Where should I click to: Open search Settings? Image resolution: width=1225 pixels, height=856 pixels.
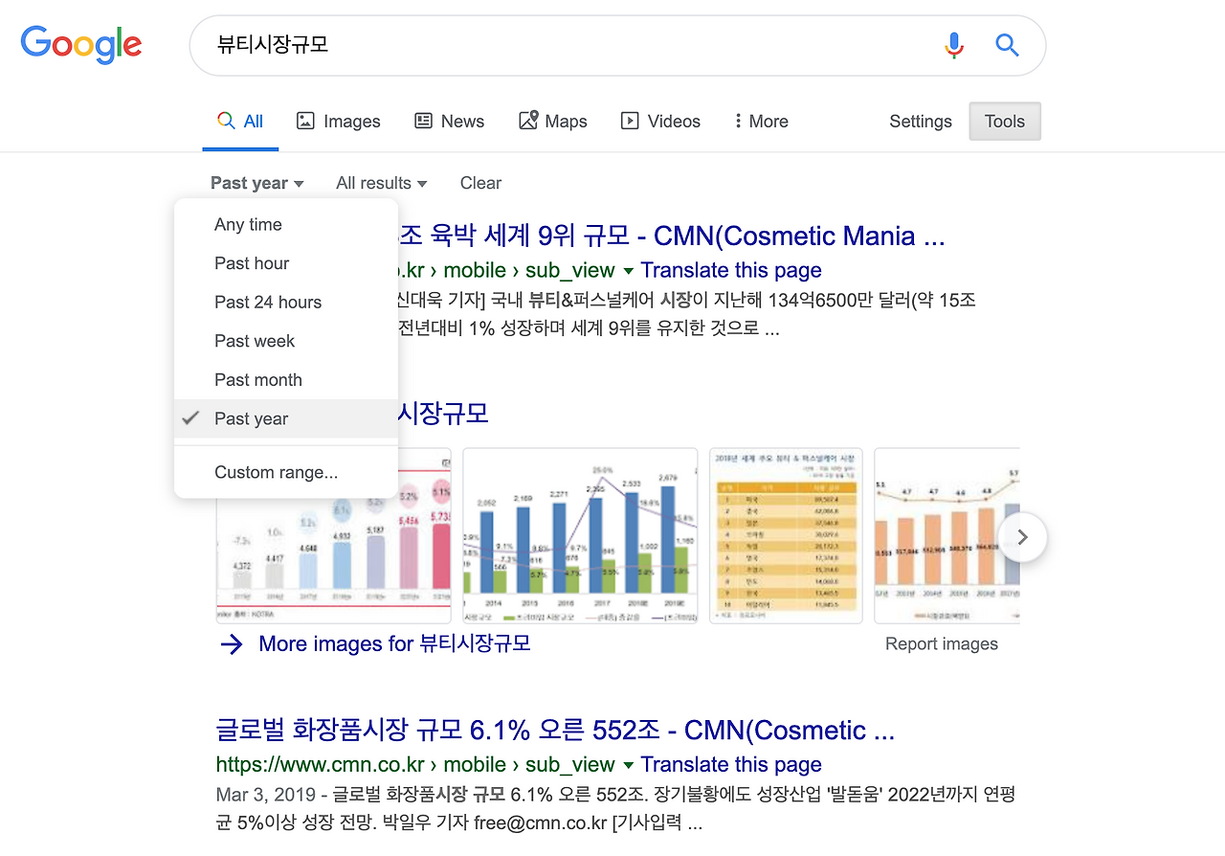coord(921,122)
